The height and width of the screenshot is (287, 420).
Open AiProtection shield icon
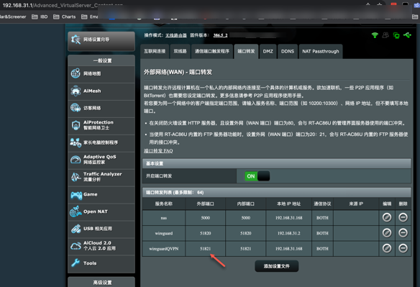(76, 125)
